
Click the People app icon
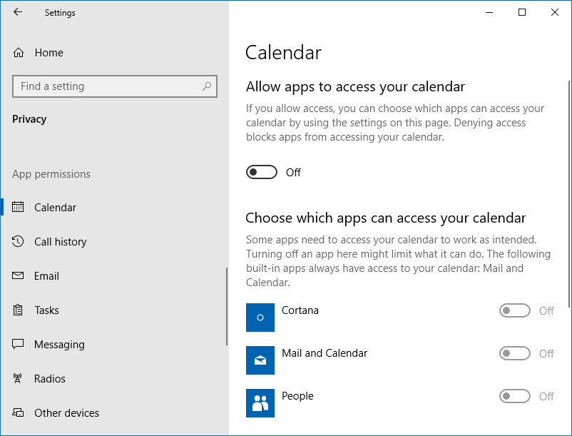tap(260, 402)
